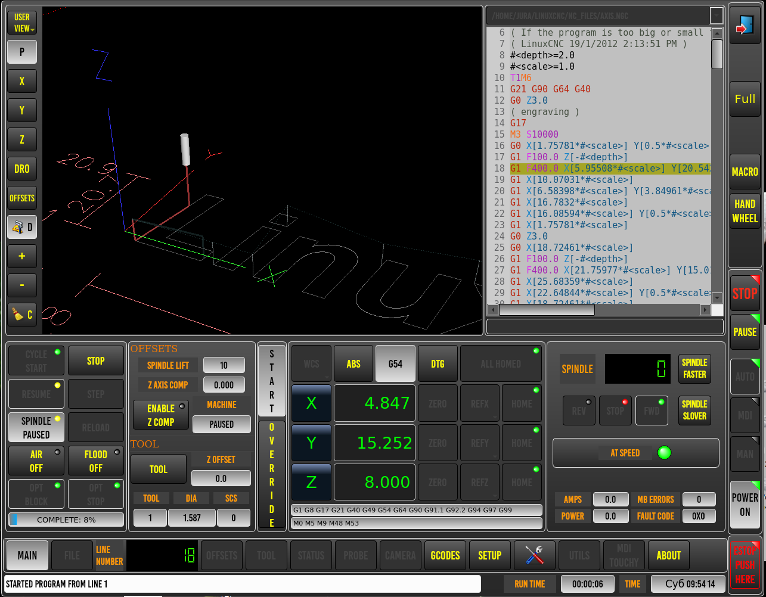Click the Z AXIS COMP value field
The width and height of the screenshot is (766, 597).
click(224, 385)
